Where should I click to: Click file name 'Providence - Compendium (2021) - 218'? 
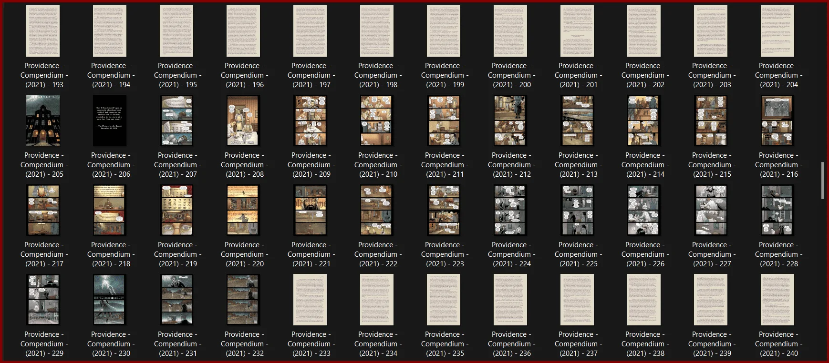click(111, 254)
